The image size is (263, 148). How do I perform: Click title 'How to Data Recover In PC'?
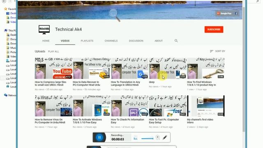point(86,83)
